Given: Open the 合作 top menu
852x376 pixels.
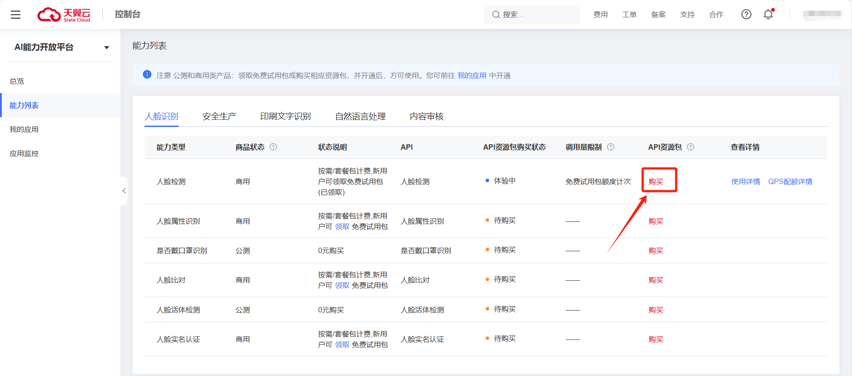Looking at the screenshot, I should point(716,15).
